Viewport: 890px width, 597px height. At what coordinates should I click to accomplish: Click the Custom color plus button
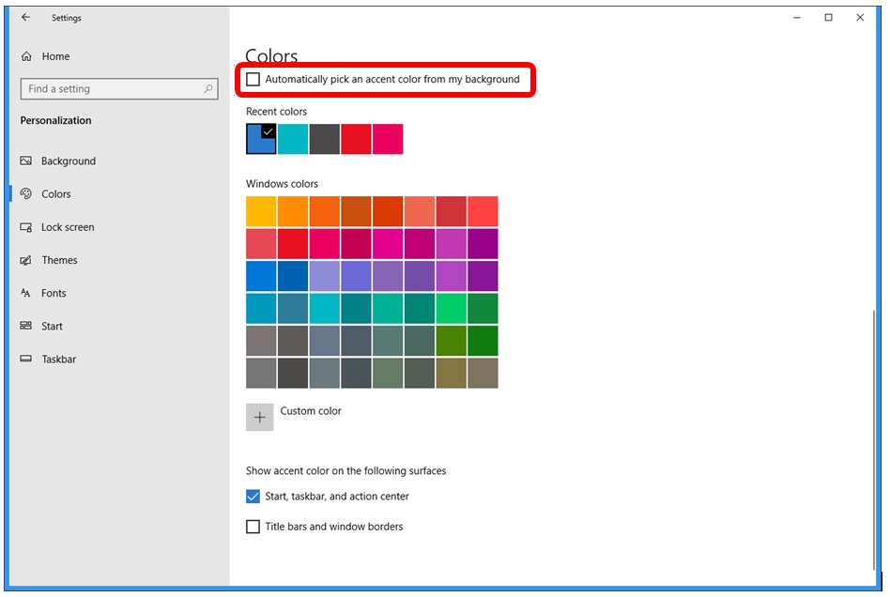pyautogui.click(x=260, y=418)
